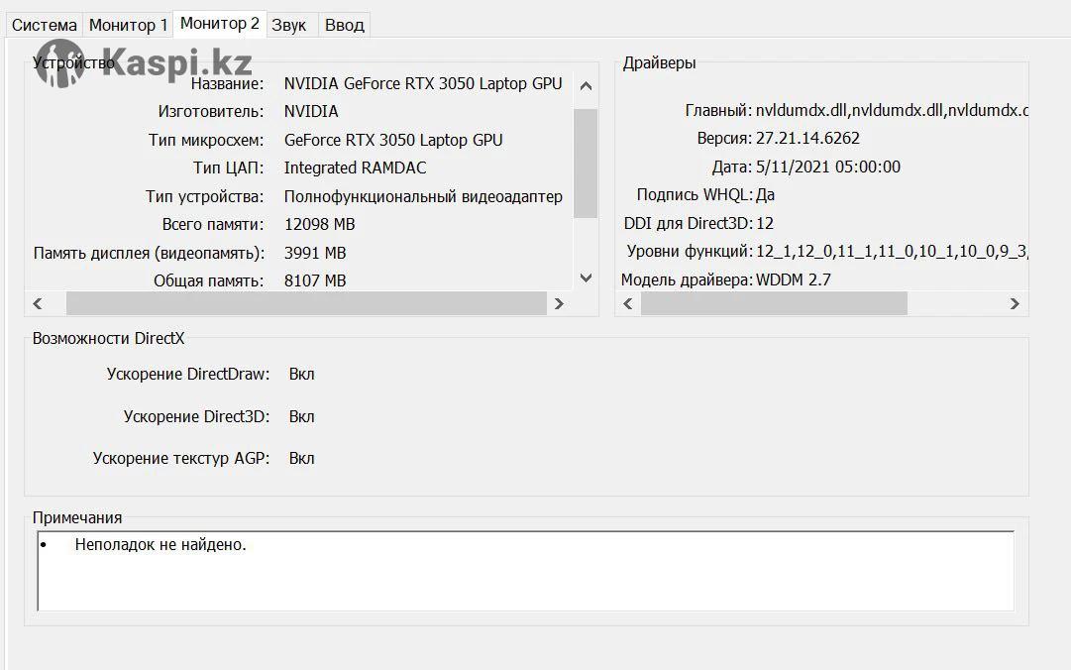Select the Монитор 2 tab
Screen dimensions: 1071x670
[220, 24]
